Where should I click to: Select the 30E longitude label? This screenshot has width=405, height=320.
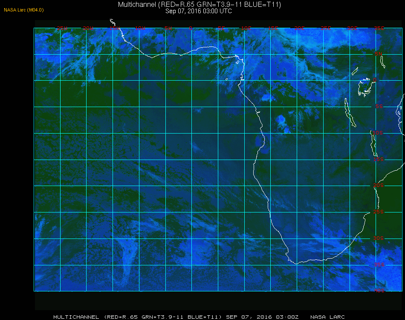coord(352,28)
